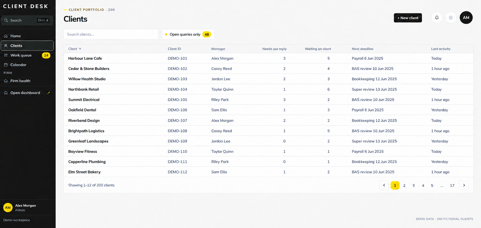The height and width of the screenshot is (228, 481).
Task: Click client ID DEMO-104
Action: pyautogui.click(x=177, y=89)
